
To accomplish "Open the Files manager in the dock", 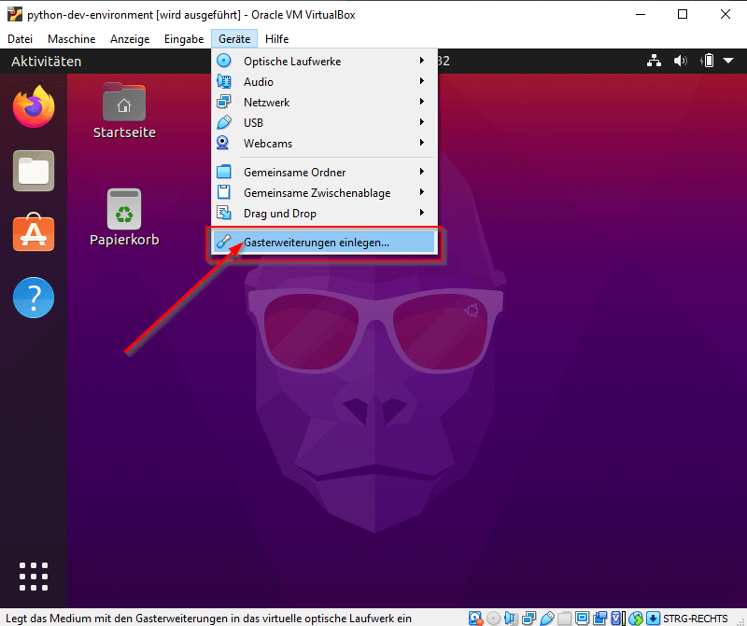I will point(34,171).
